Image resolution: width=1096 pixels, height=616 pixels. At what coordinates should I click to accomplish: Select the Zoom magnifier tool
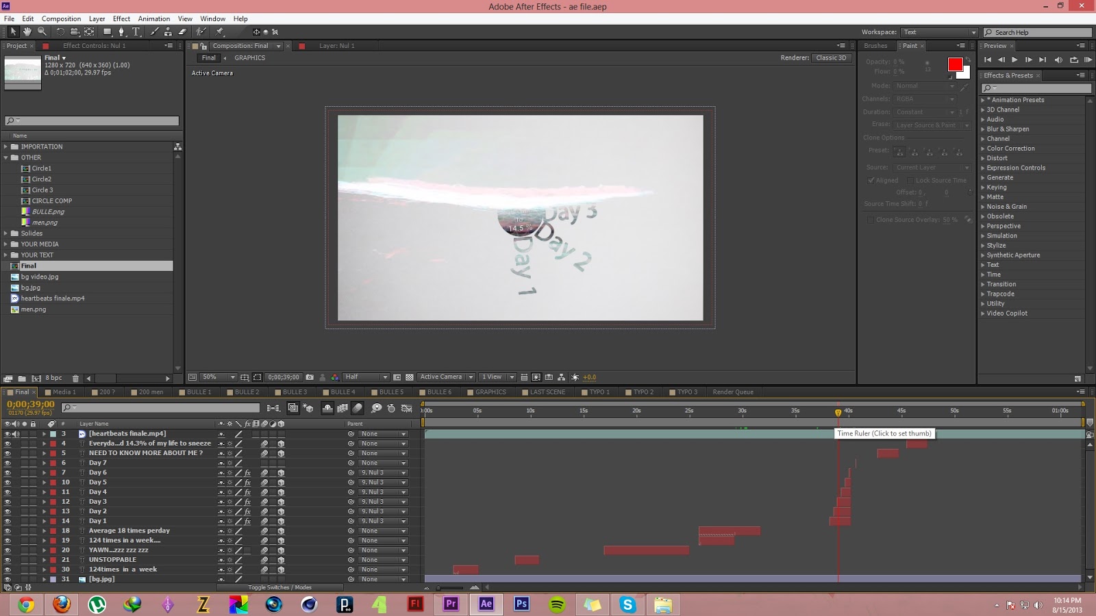coord(42,31)
